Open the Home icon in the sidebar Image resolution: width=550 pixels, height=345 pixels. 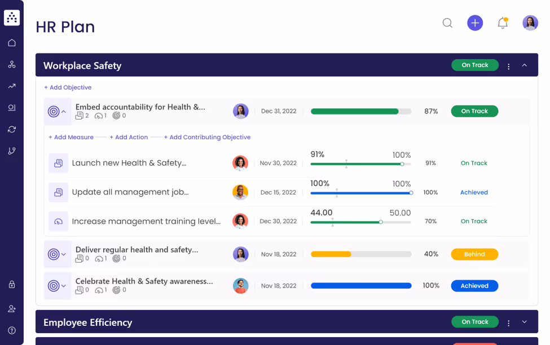tap(12, 42)
